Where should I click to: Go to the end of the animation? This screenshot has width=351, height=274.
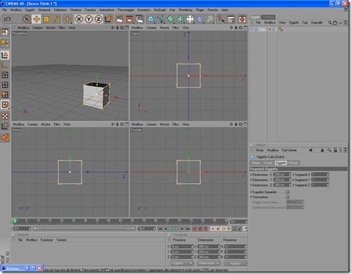point(188,229)
